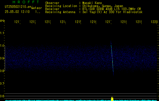Click the kHz axis unit label
Viewport: 159px width, 101px height.
(x=3, y=21)
